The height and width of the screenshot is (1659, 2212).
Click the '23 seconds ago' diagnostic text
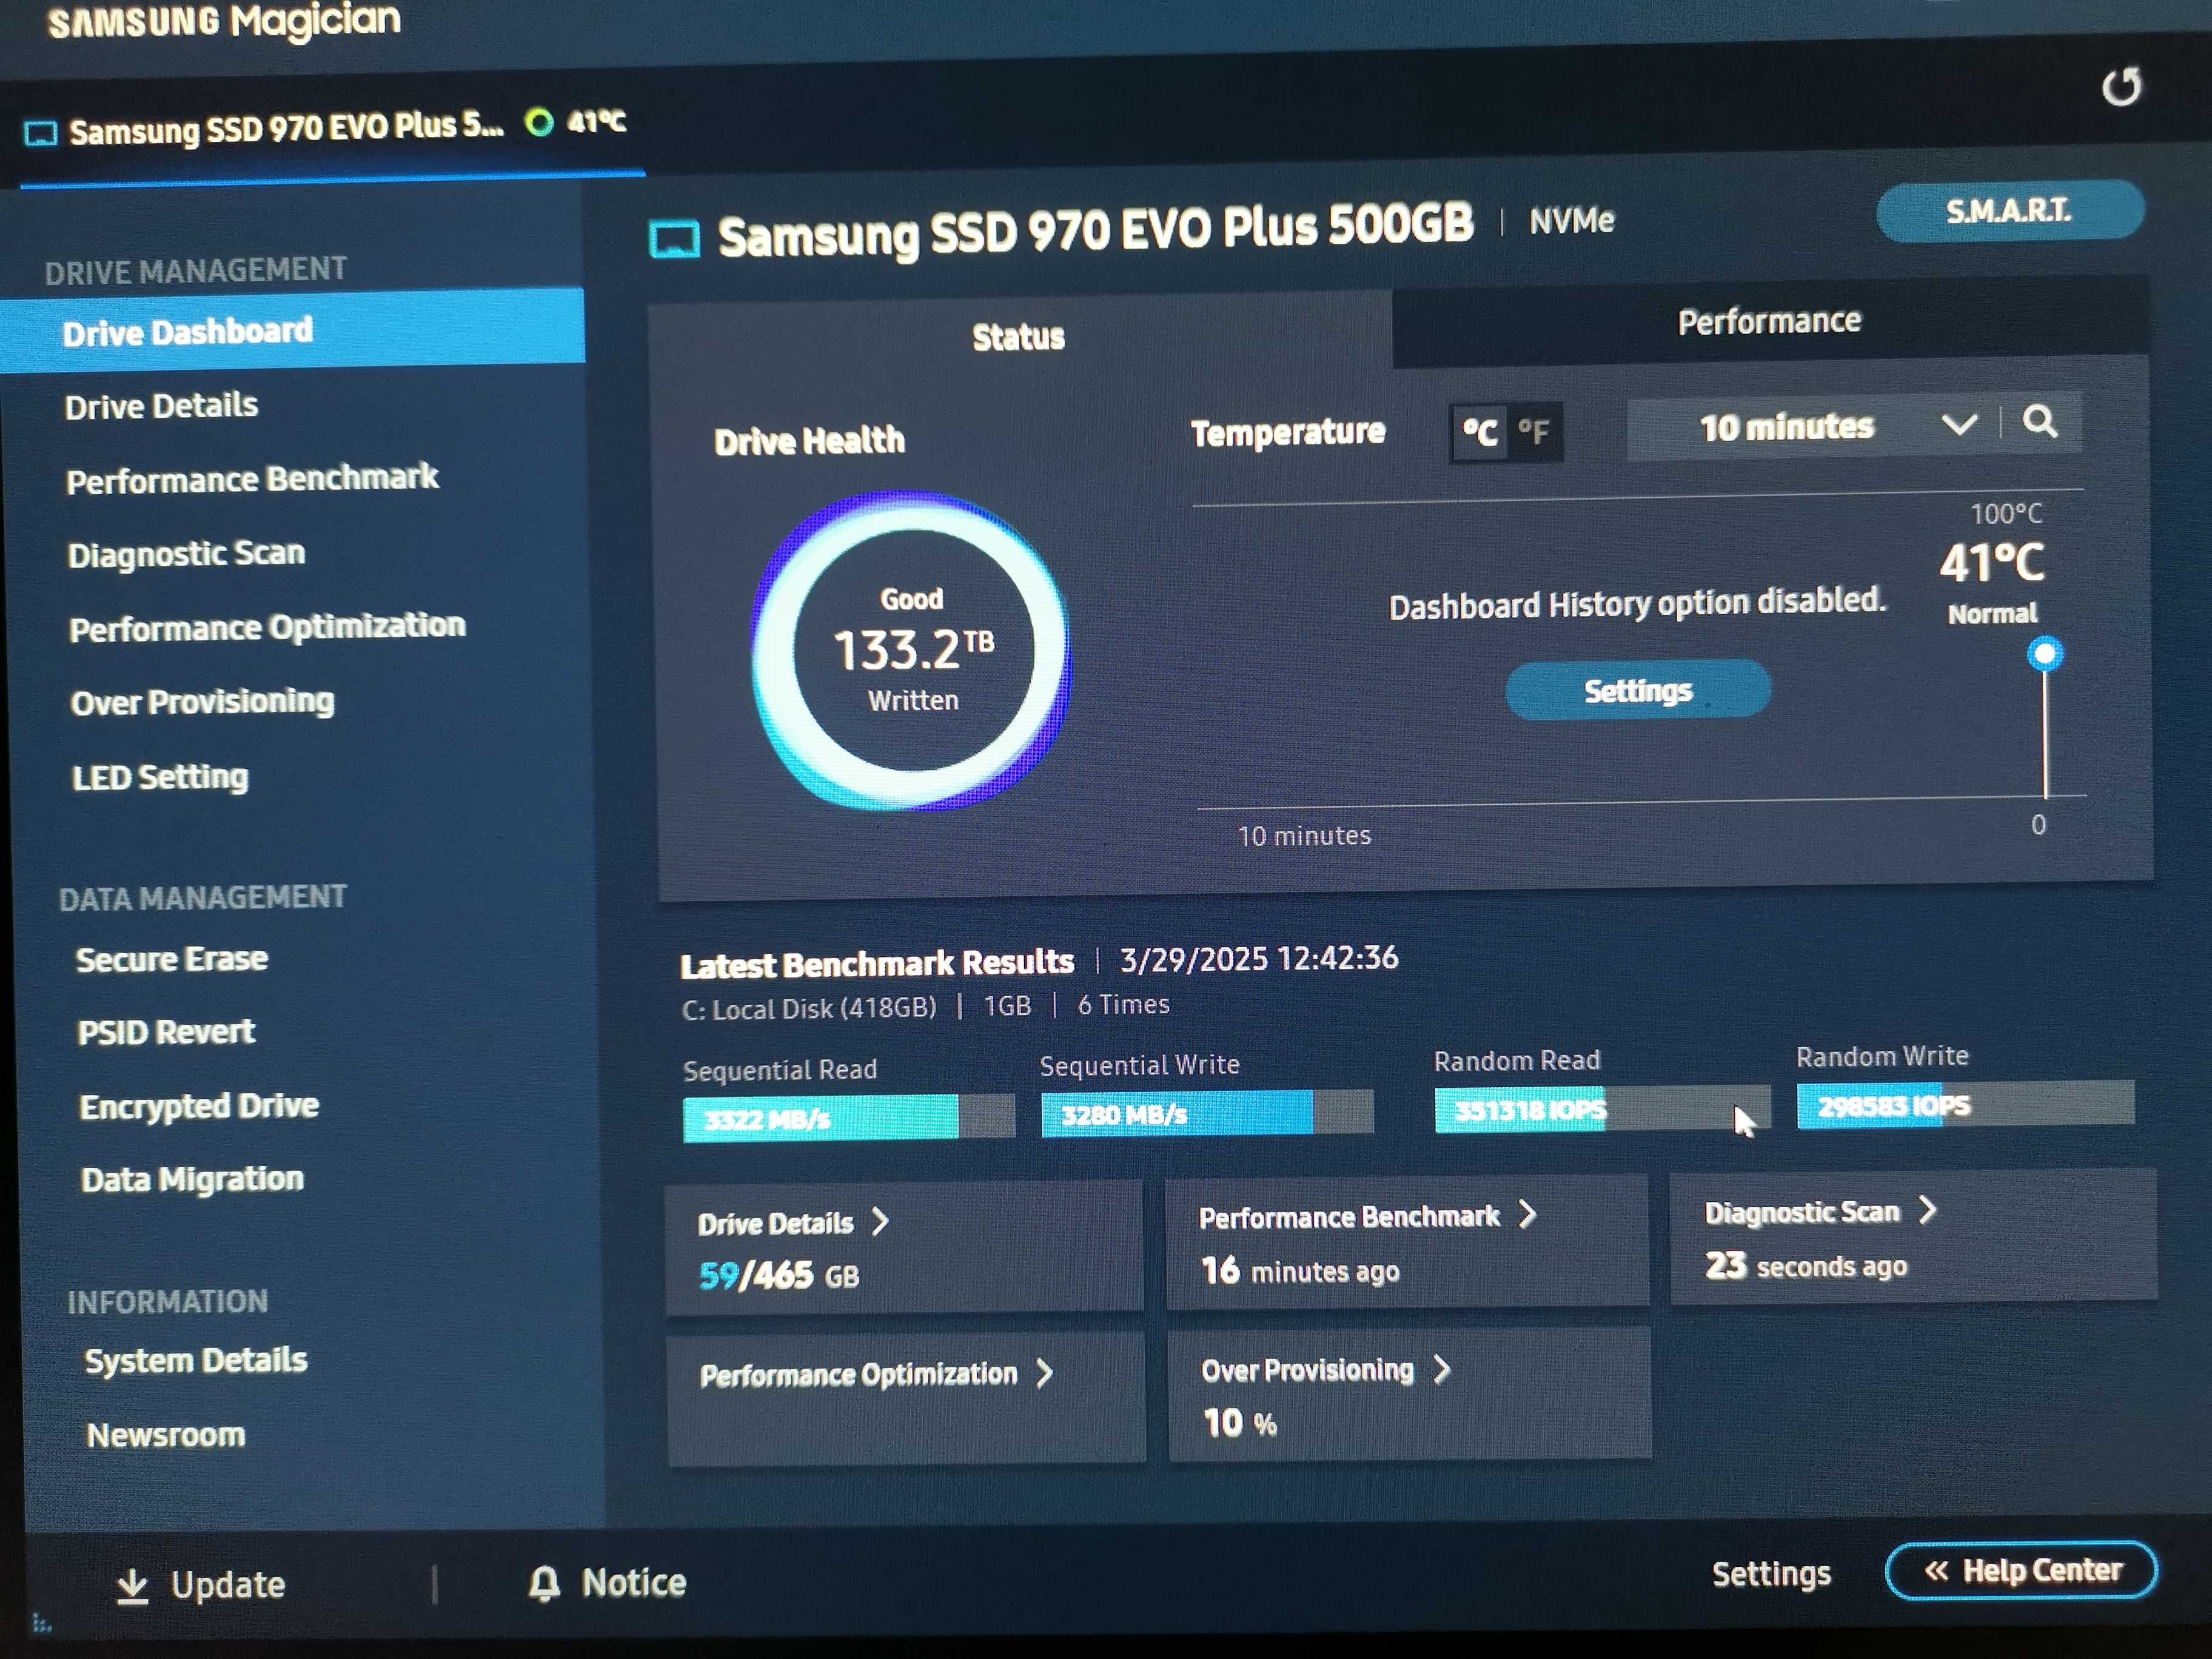(x=1806, y=1266)
